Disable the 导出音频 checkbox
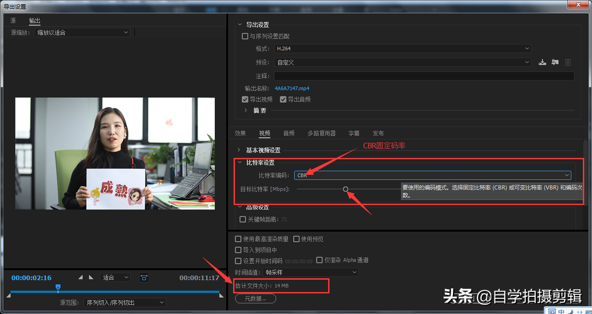Viewport: 592px width, 314px height. (x=283, y=99)
